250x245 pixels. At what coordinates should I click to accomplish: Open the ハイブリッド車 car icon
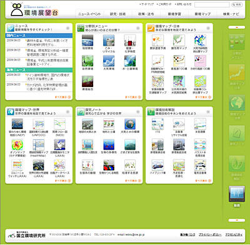157,165
